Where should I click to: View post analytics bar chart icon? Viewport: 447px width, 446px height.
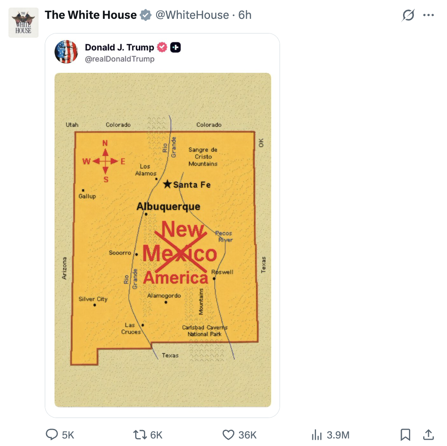pos(317,435)
